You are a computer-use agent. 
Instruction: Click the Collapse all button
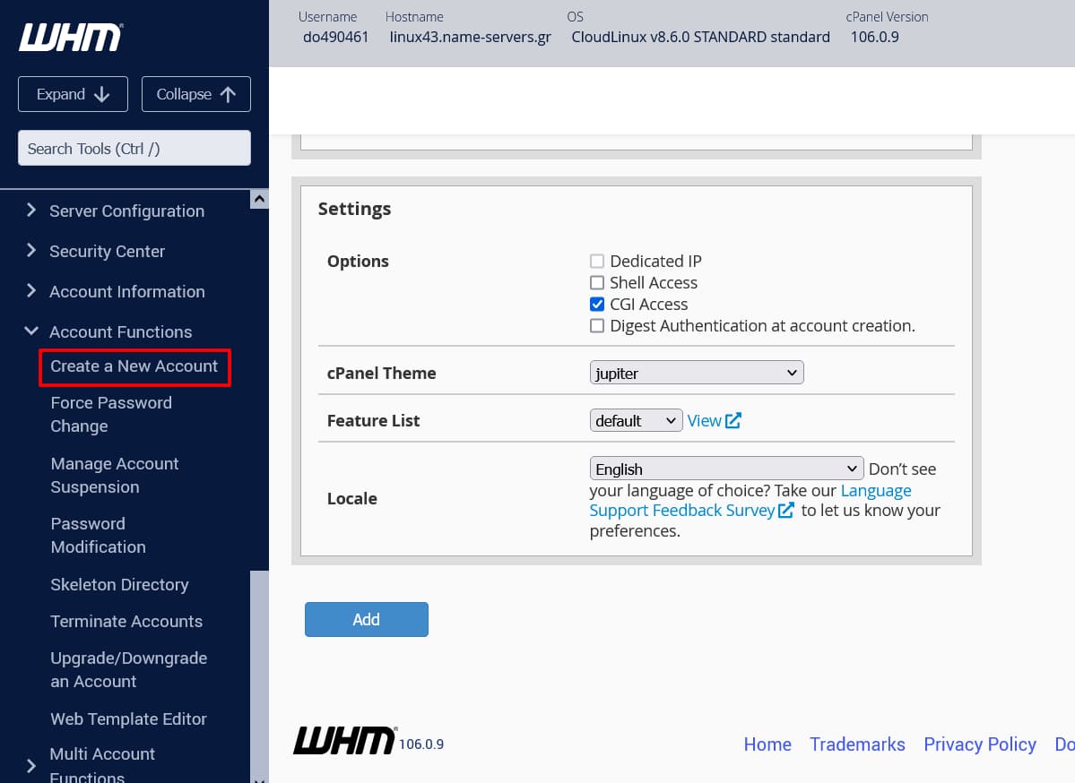pos(196,94)
